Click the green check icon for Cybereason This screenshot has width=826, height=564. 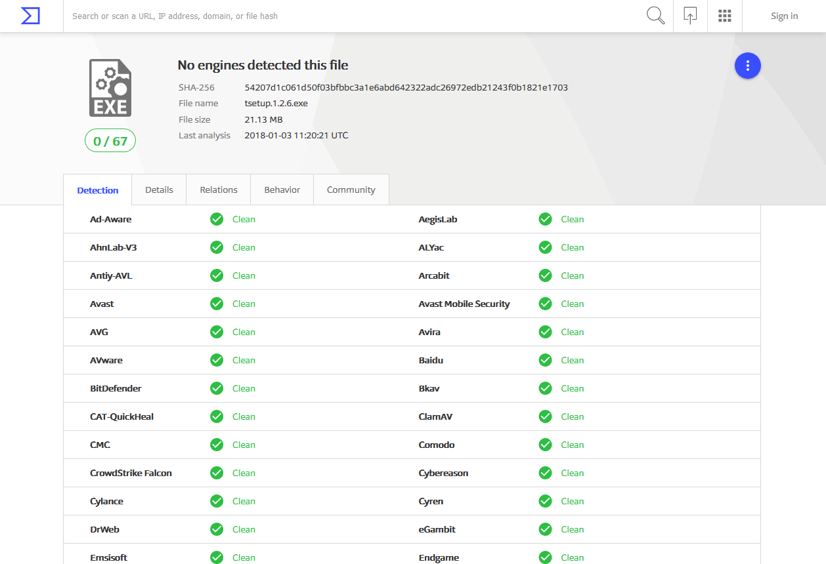click(545, 473)
